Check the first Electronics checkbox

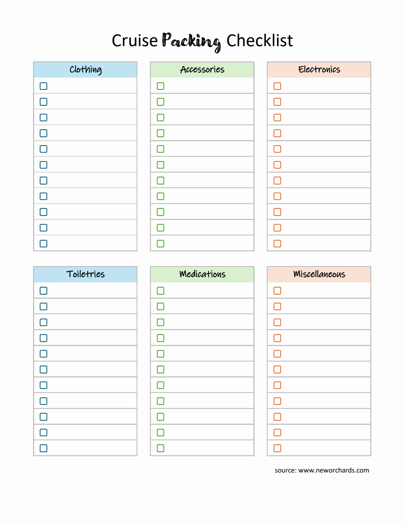(278, 86)
